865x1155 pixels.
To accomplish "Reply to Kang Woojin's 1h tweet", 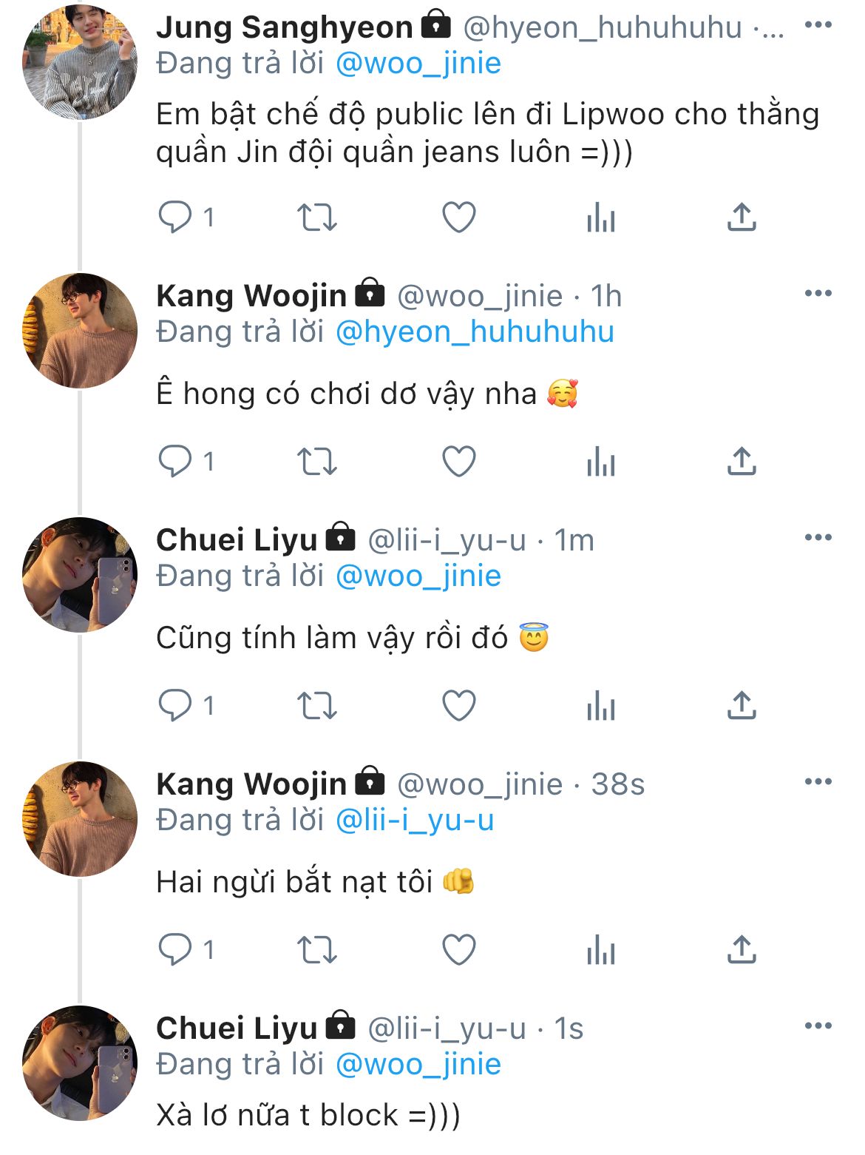I will click(175, 462).
